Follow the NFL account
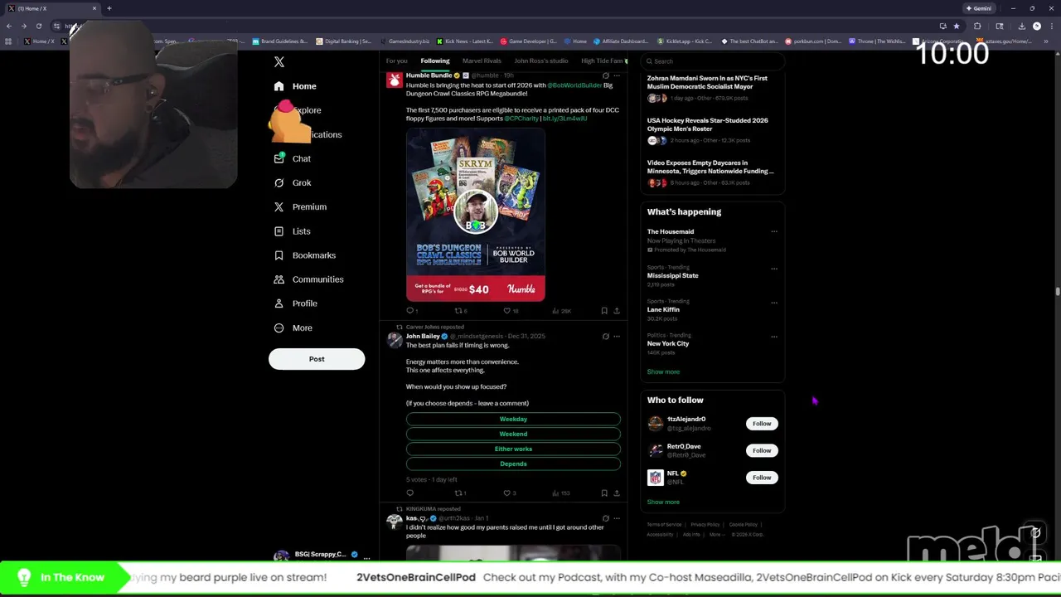 762,478
